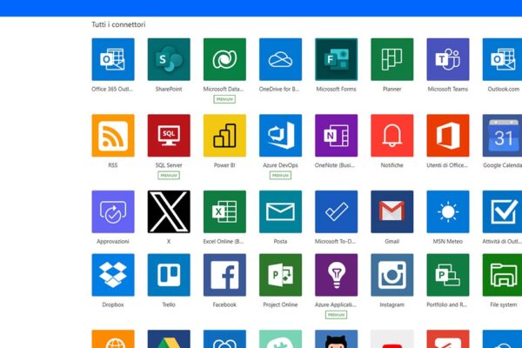The width and height of the screenshot is (522, 348).
Task: Open the Outlook.com connector
Action: click(502, 59)
